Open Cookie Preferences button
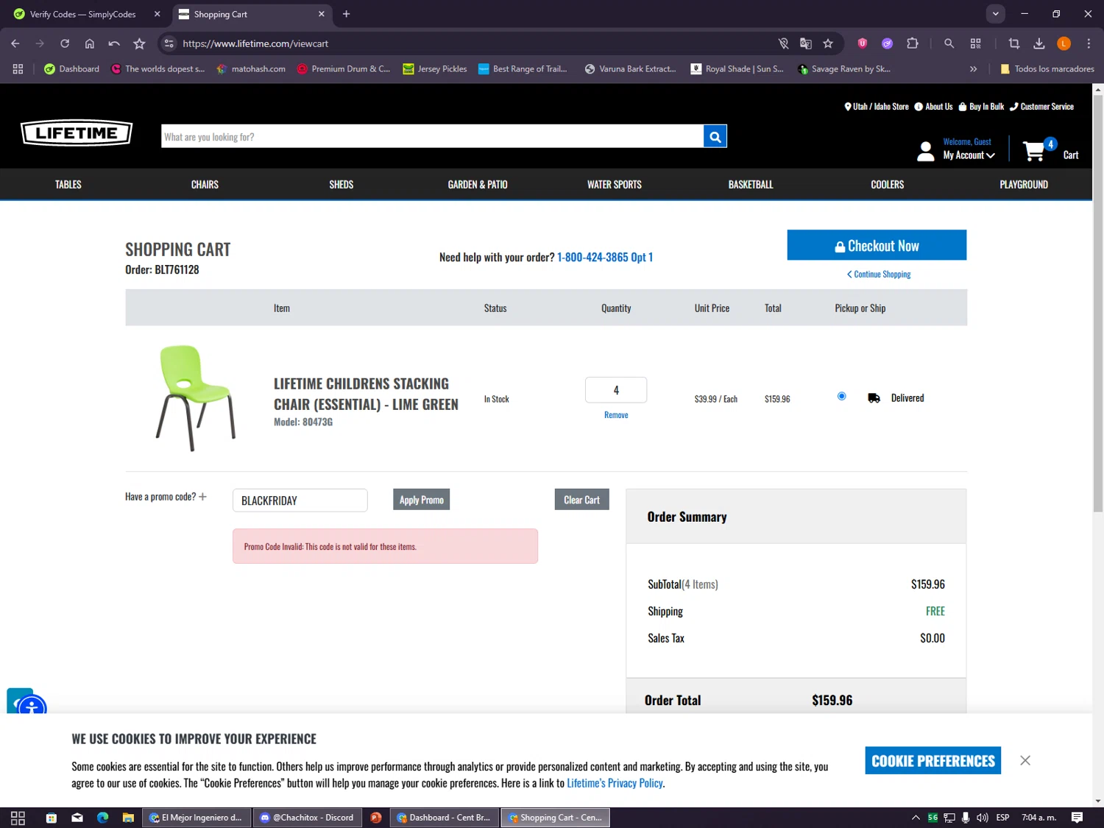The height and width of the screenshot is (828, 1104). point(933,761)
